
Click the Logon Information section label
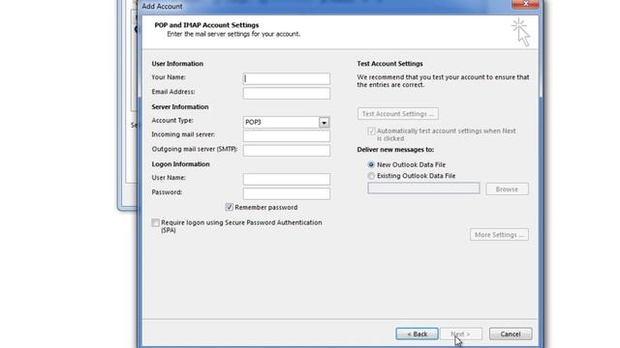[x=181, y=164]
